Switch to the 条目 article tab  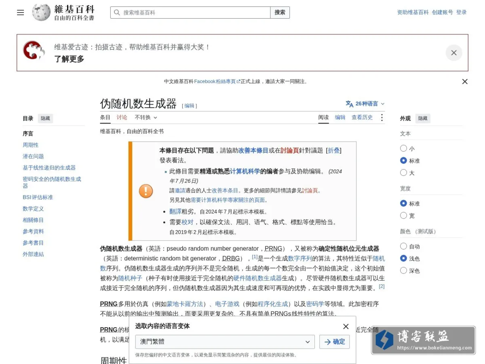coord(105,117)
